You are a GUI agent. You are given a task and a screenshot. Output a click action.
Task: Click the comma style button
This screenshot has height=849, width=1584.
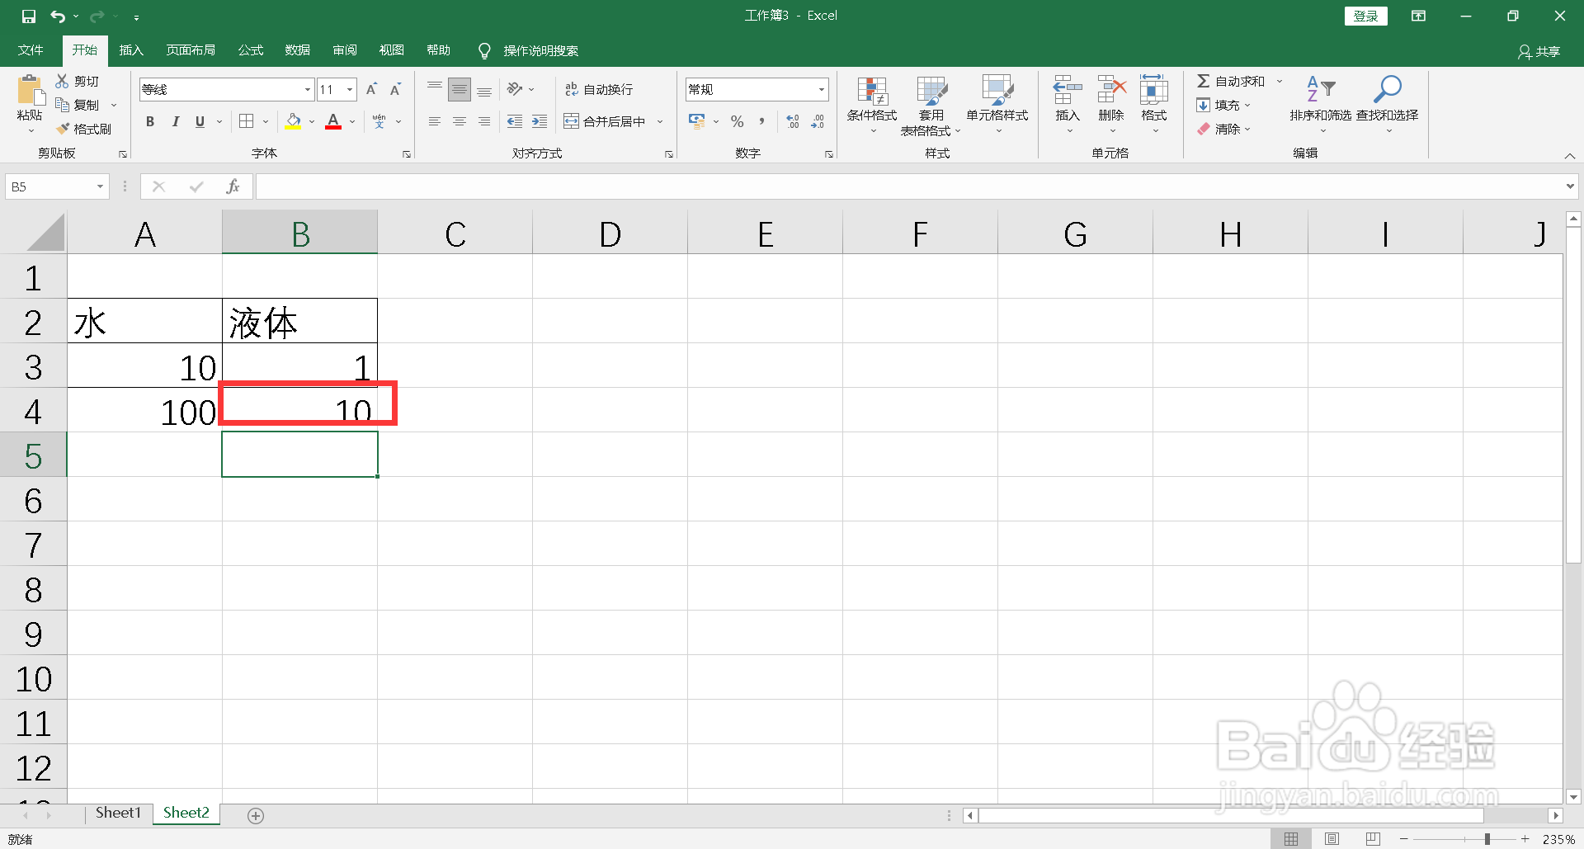pos(761,121)
